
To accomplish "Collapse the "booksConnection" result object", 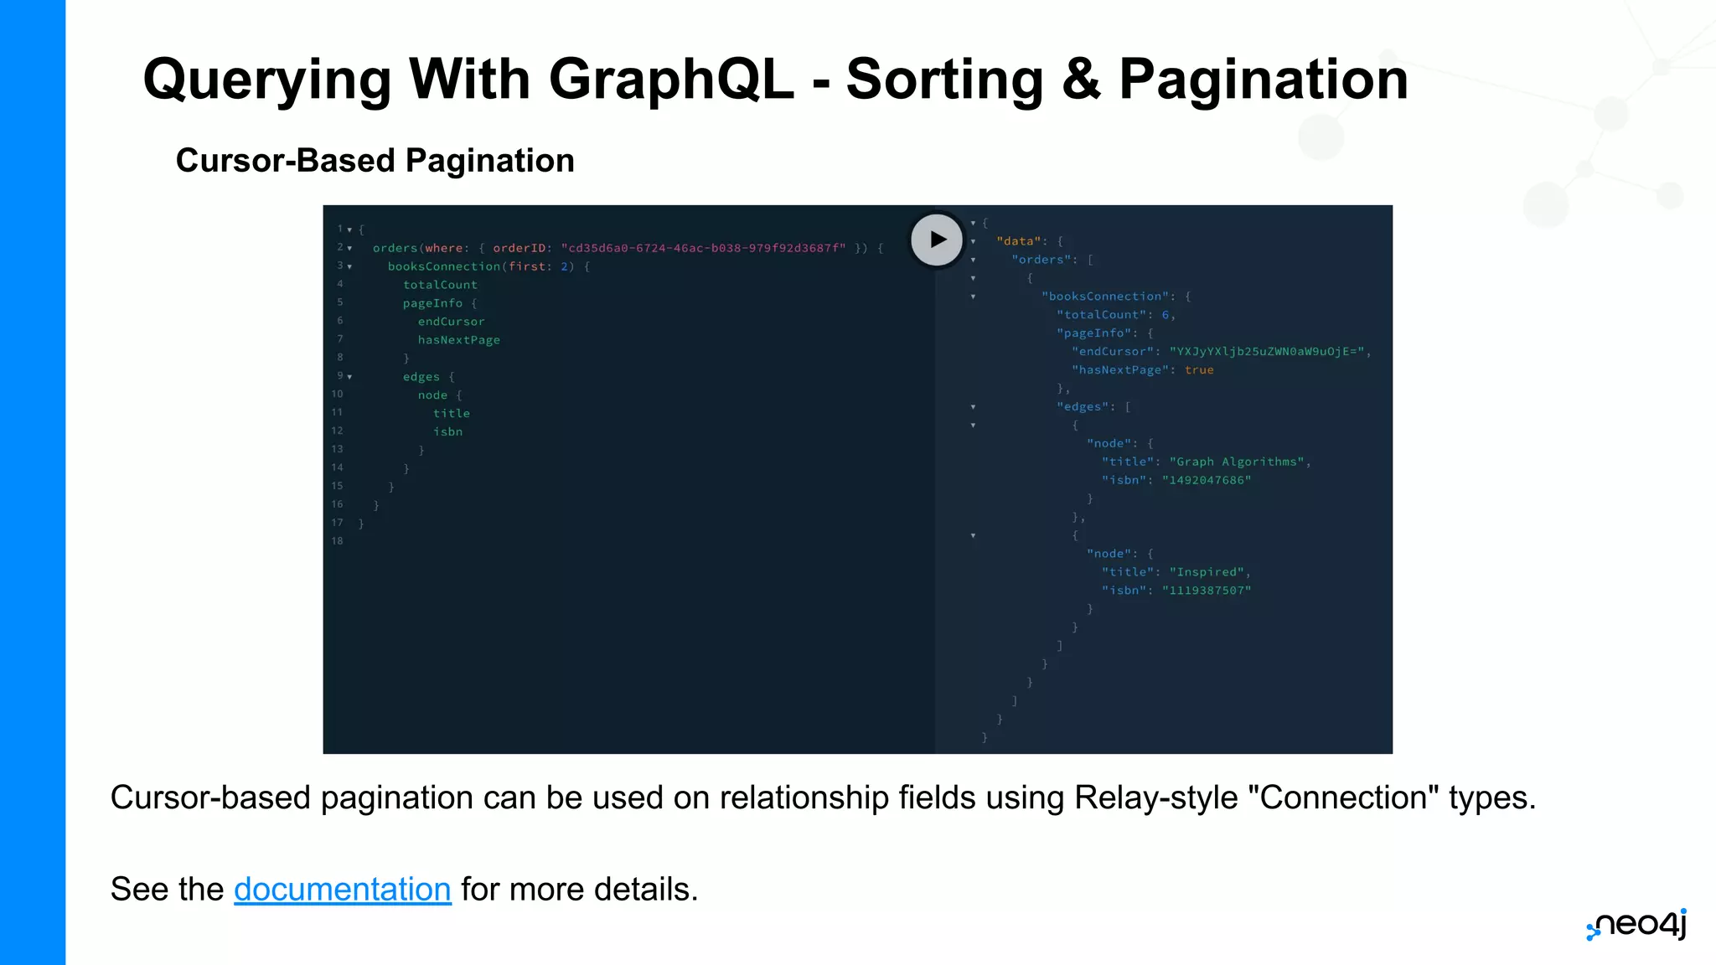I will click(x=973, y=297).
